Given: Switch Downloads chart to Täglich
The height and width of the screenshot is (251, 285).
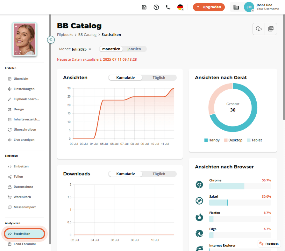Looking at the screenshot, I should (159, 174).
